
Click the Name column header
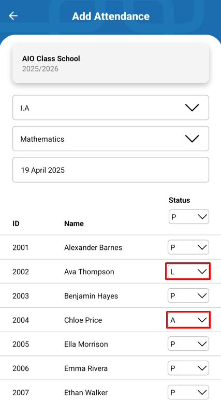74,224
